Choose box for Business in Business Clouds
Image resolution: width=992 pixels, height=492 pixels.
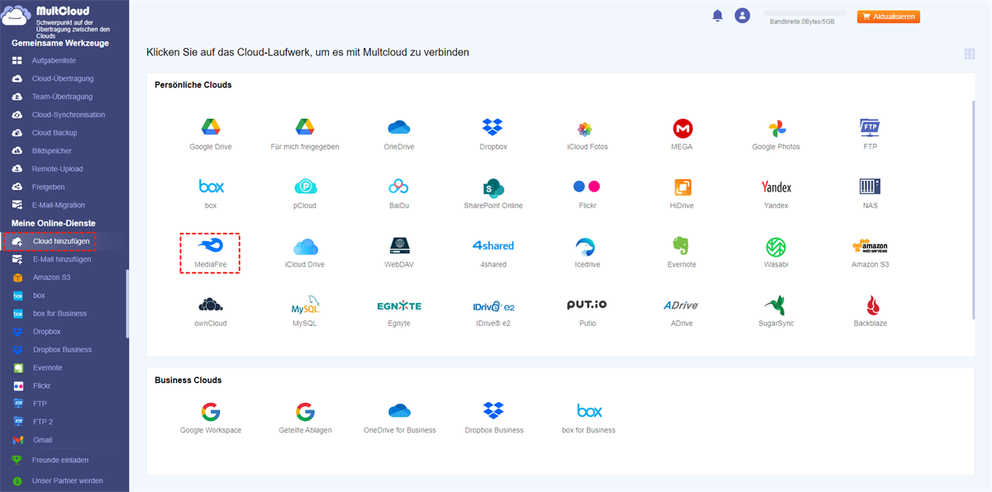pyautogui.click(x=589, y=411)
